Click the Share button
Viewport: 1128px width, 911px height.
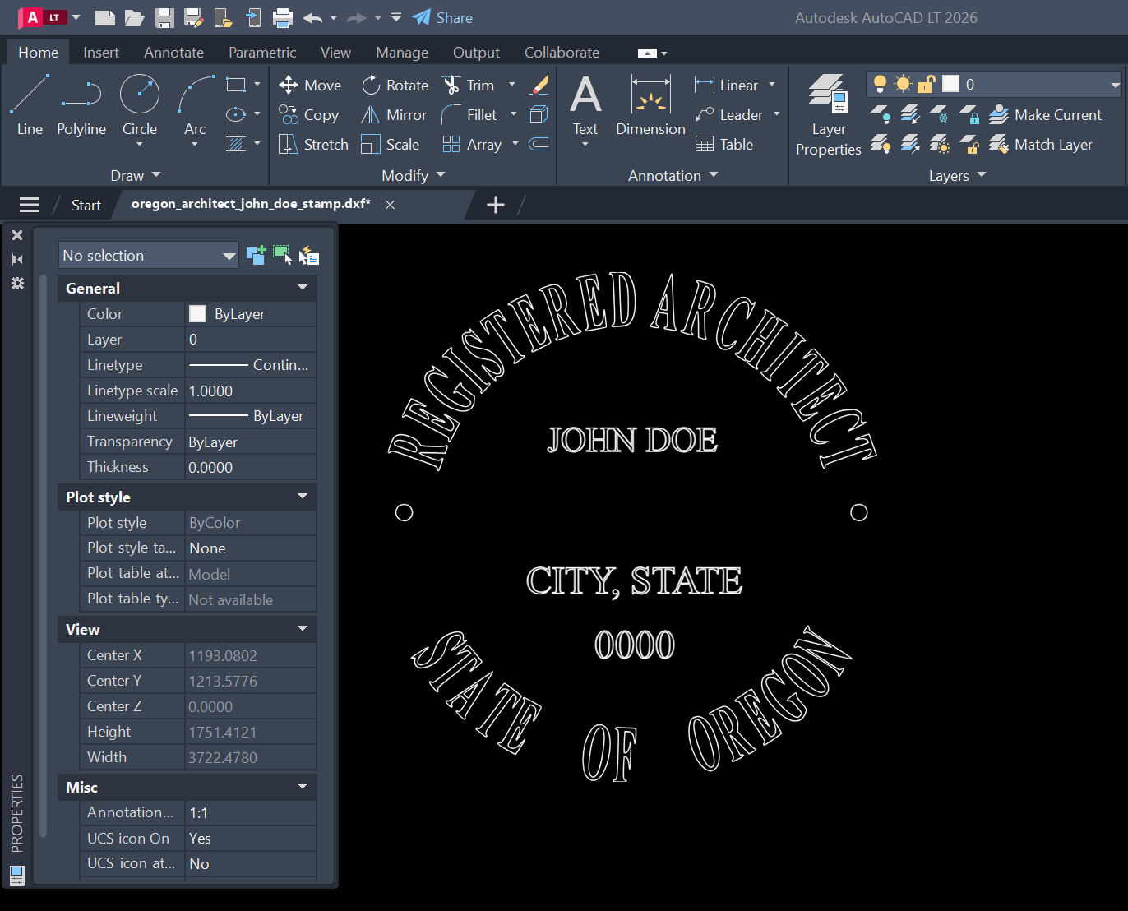(442, 17)
